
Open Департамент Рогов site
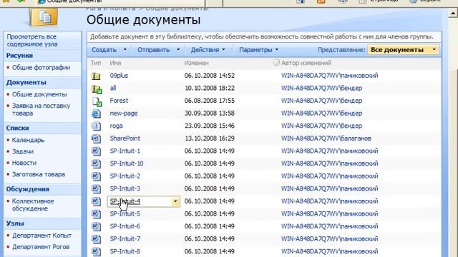point(41,247)
